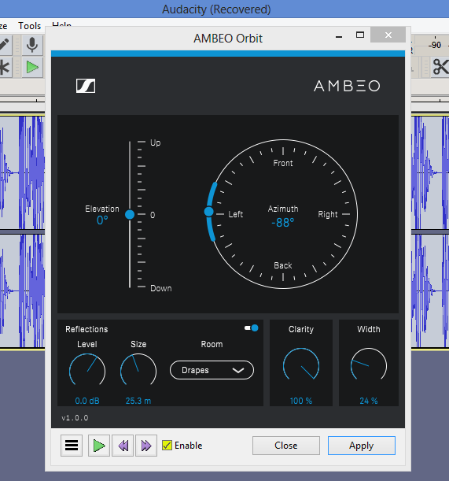Click the Cut scissors icon in Audacity
The image size is (449, 481).
tap(440, 67)
